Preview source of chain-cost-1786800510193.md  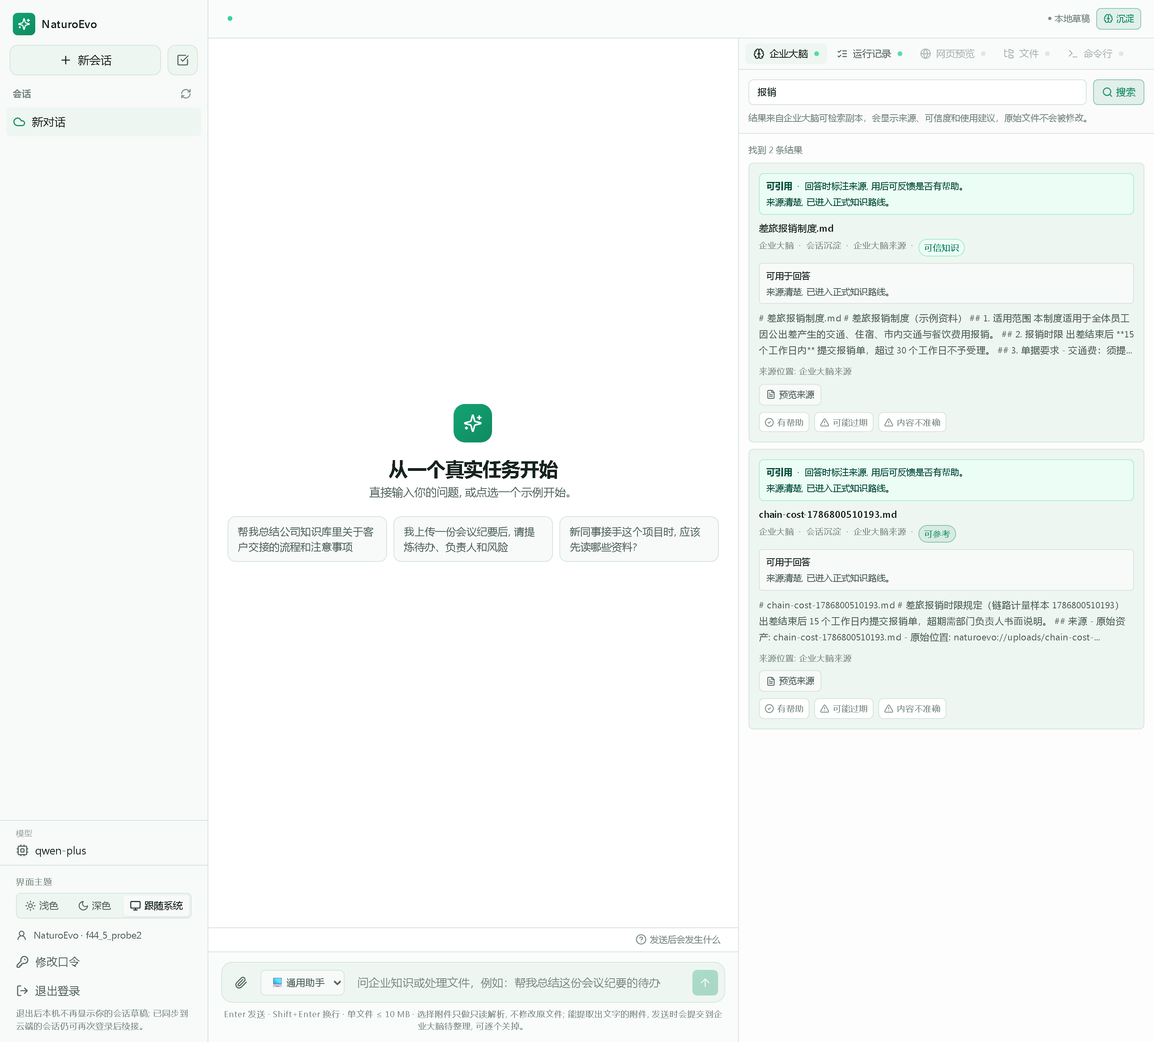(x=790, y=681)
